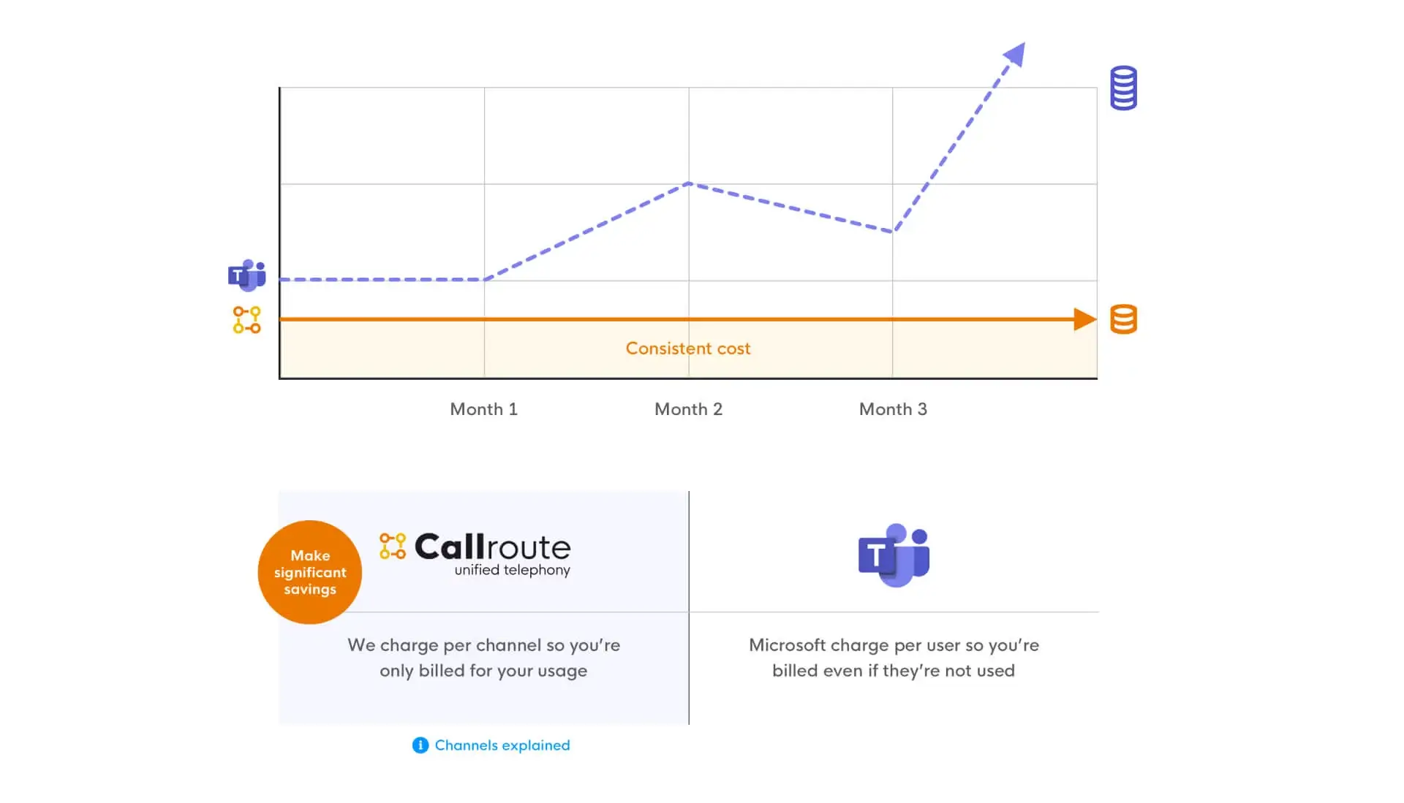Click the Month 2 axis label

click(x=688, y=409)
